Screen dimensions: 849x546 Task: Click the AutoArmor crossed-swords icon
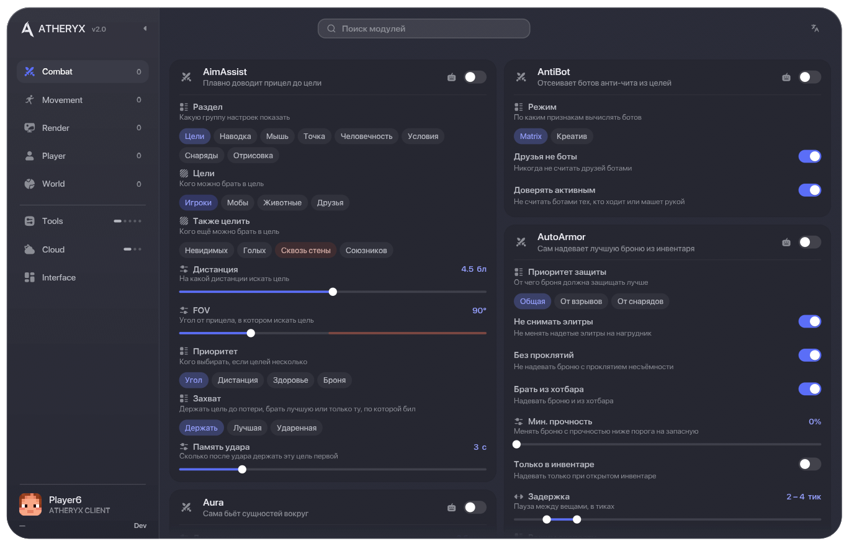521,242
